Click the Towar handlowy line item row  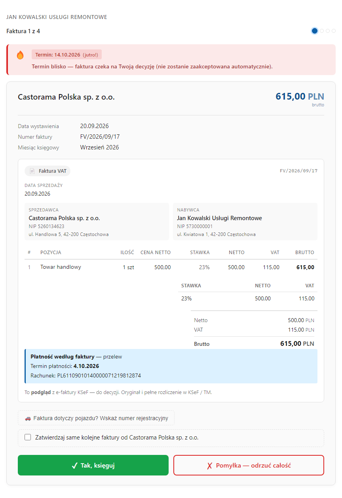pyautogui.click(x=171, y=267)
